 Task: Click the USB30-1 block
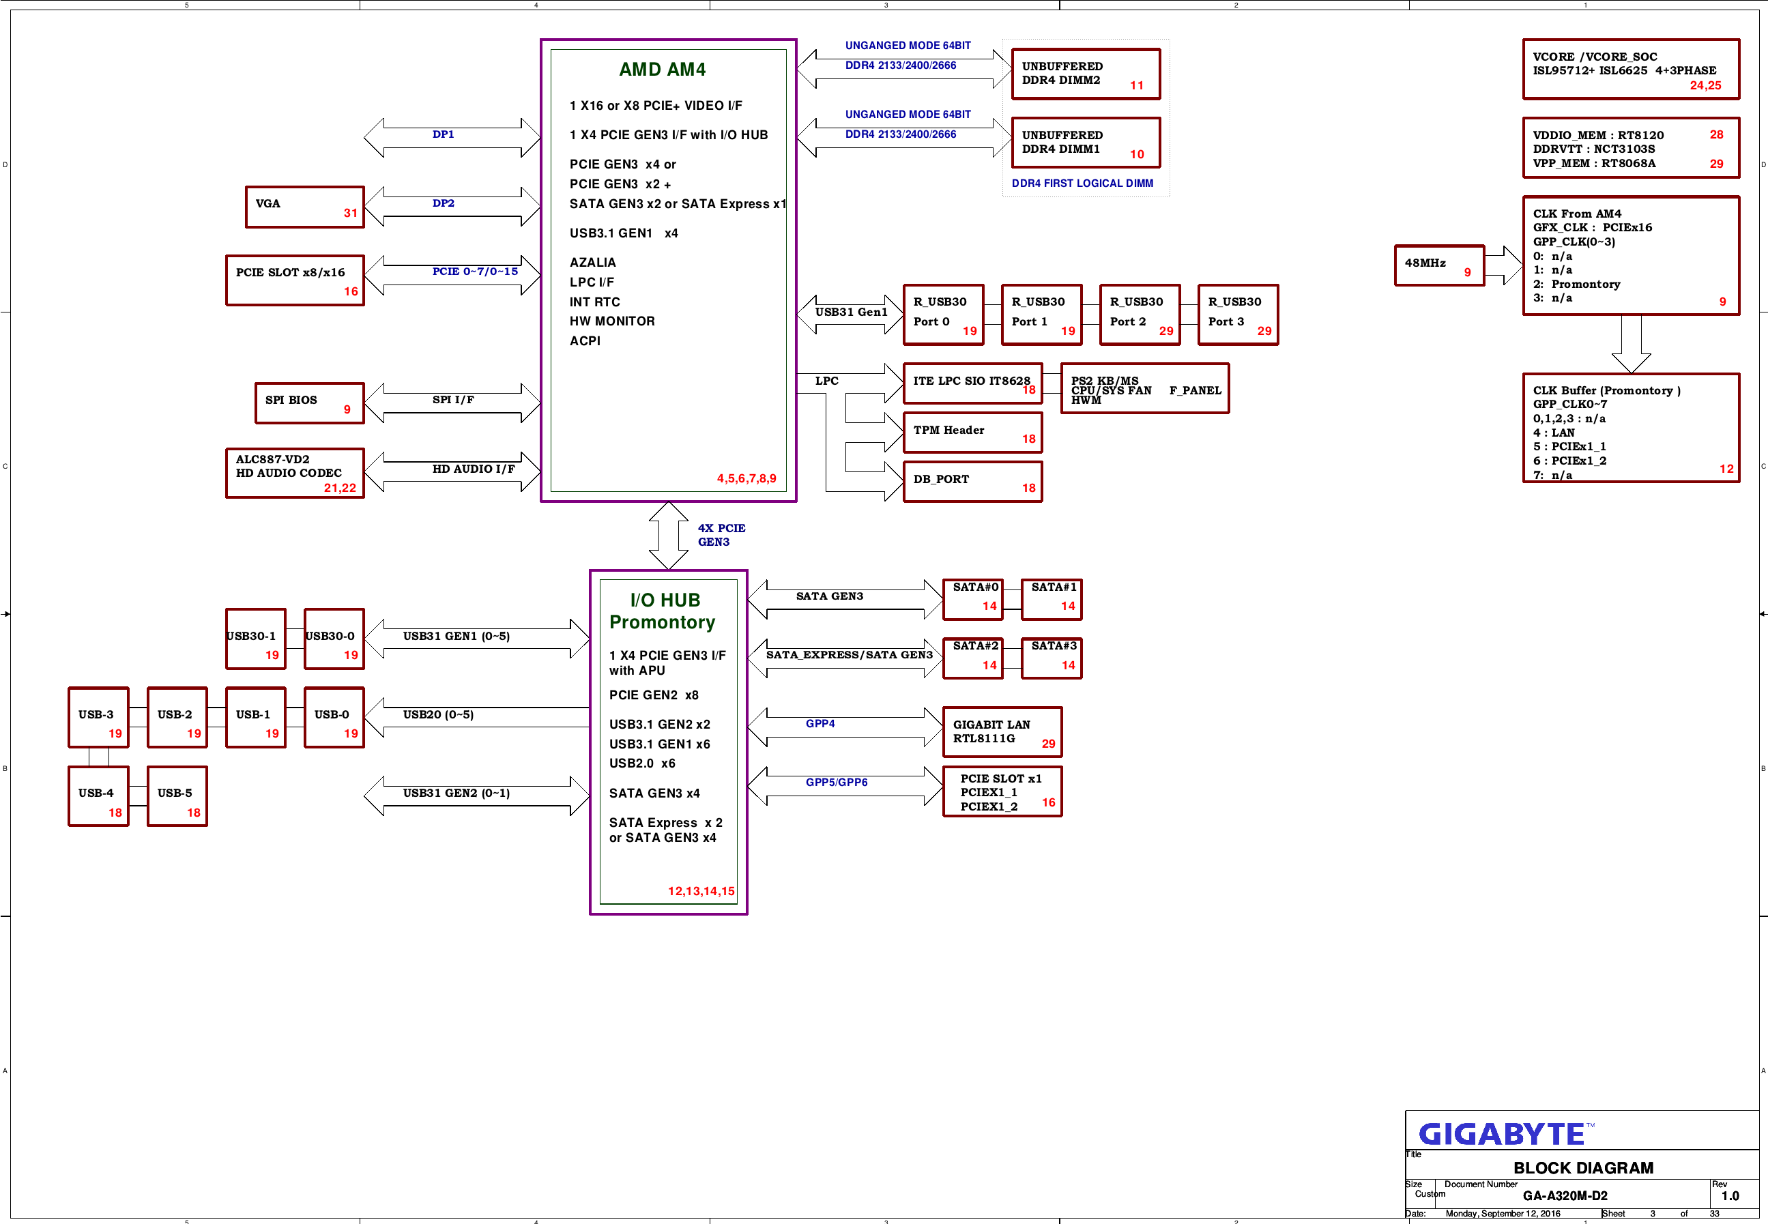click(x=255, y=639)
